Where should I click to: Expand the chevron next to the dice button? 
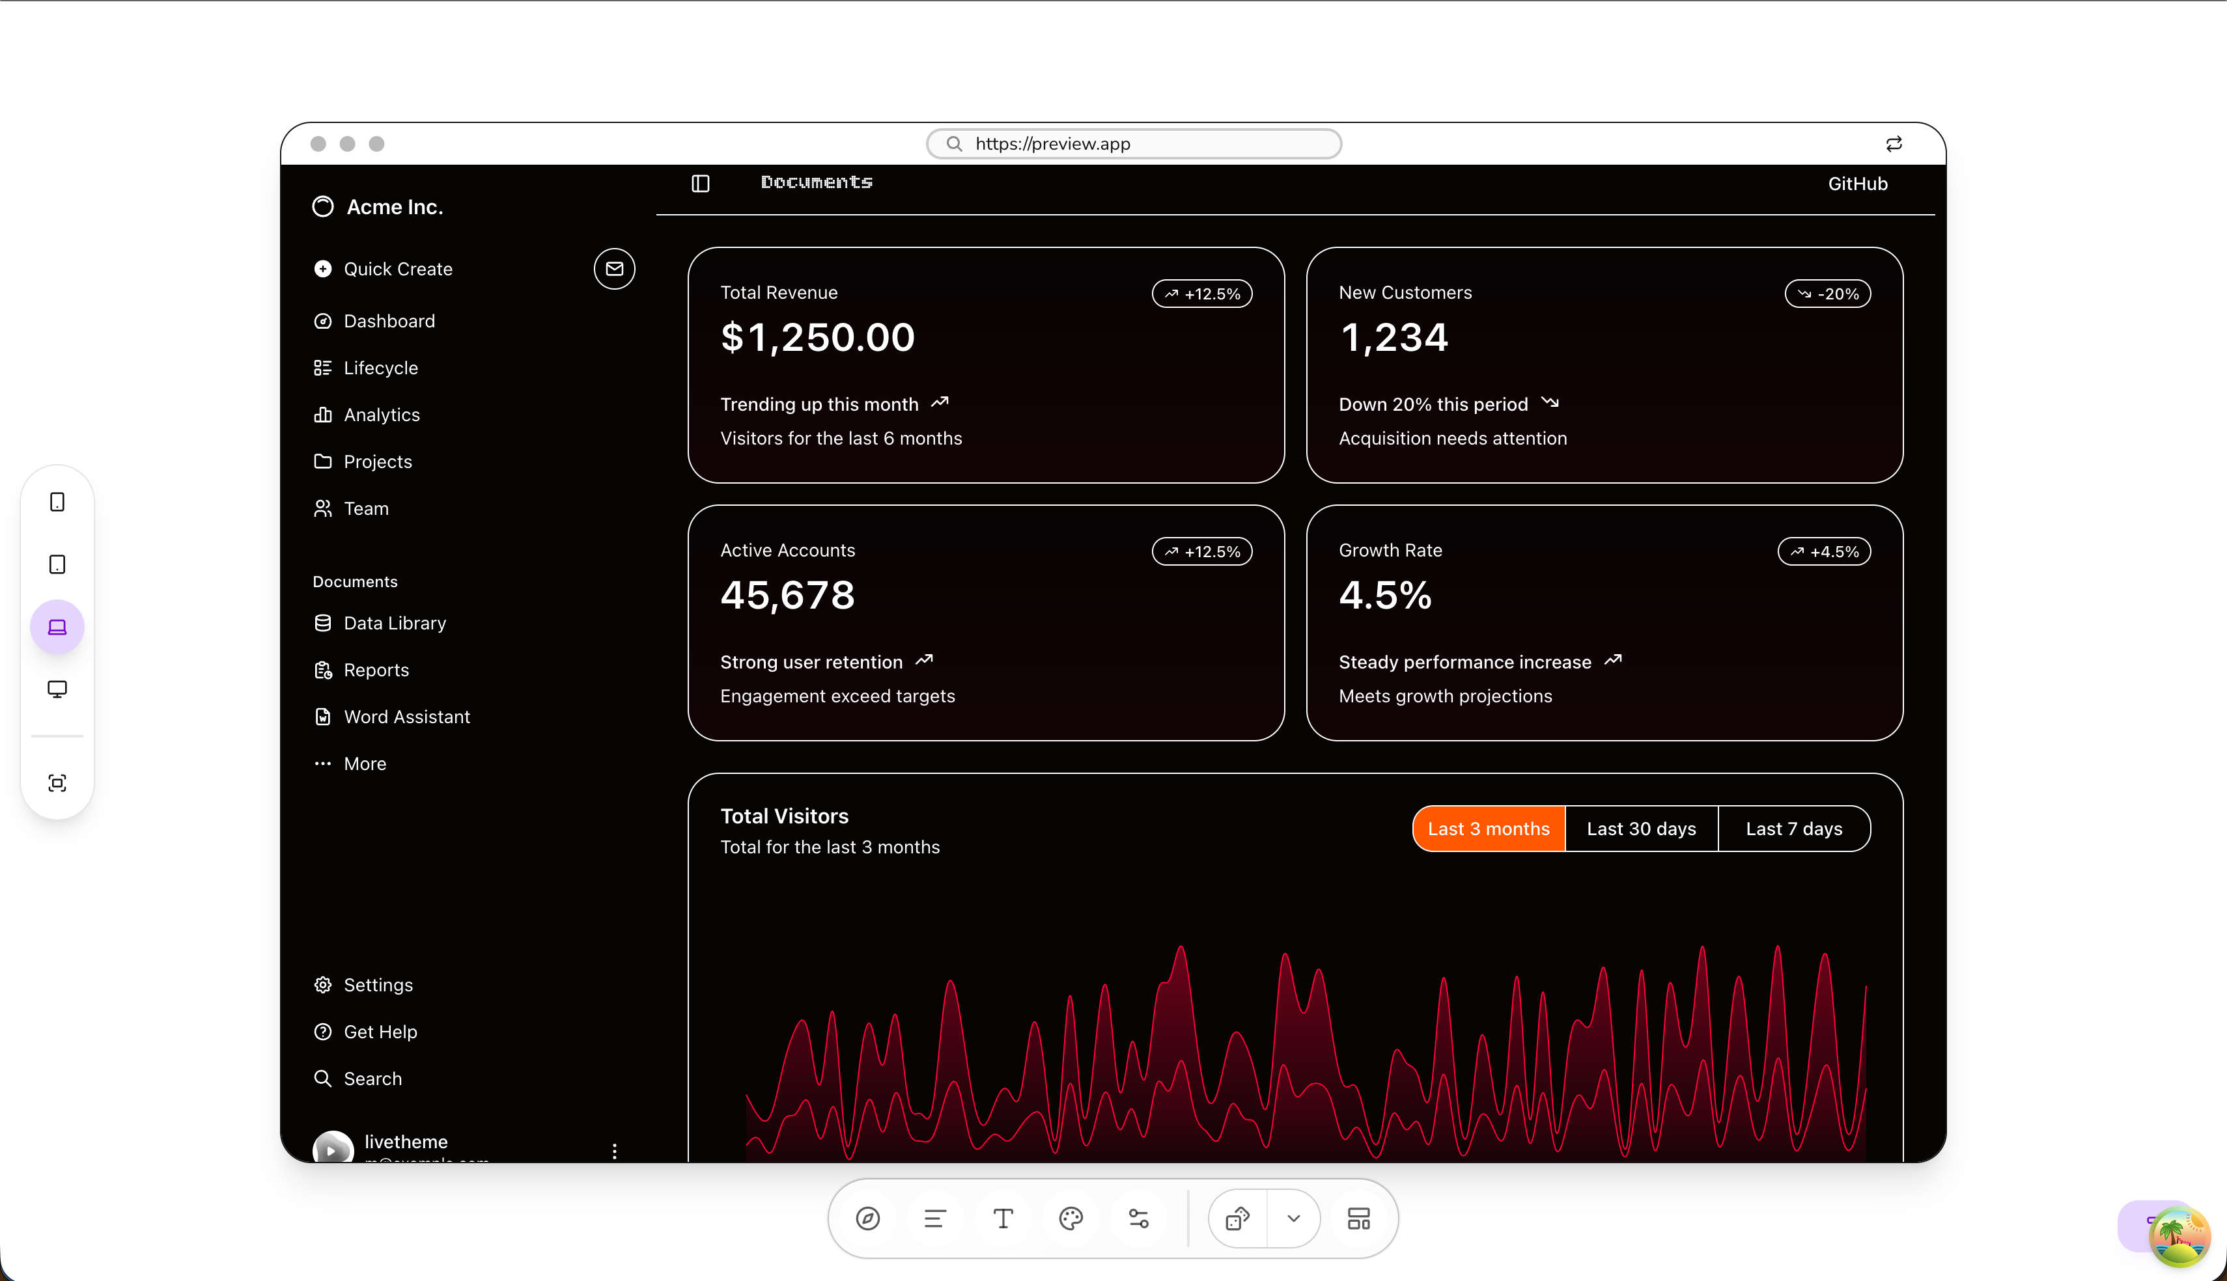tap(1293, 1219)
